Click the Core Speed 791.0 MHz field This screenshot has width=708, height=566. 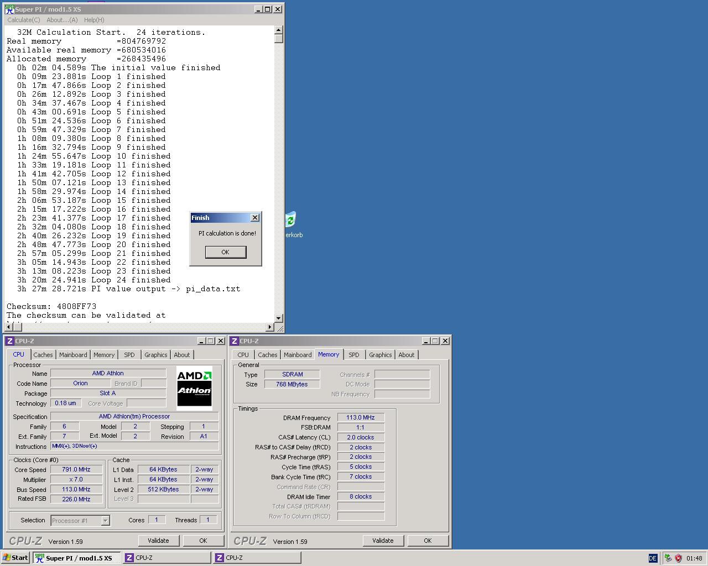(x=76, y=469)
